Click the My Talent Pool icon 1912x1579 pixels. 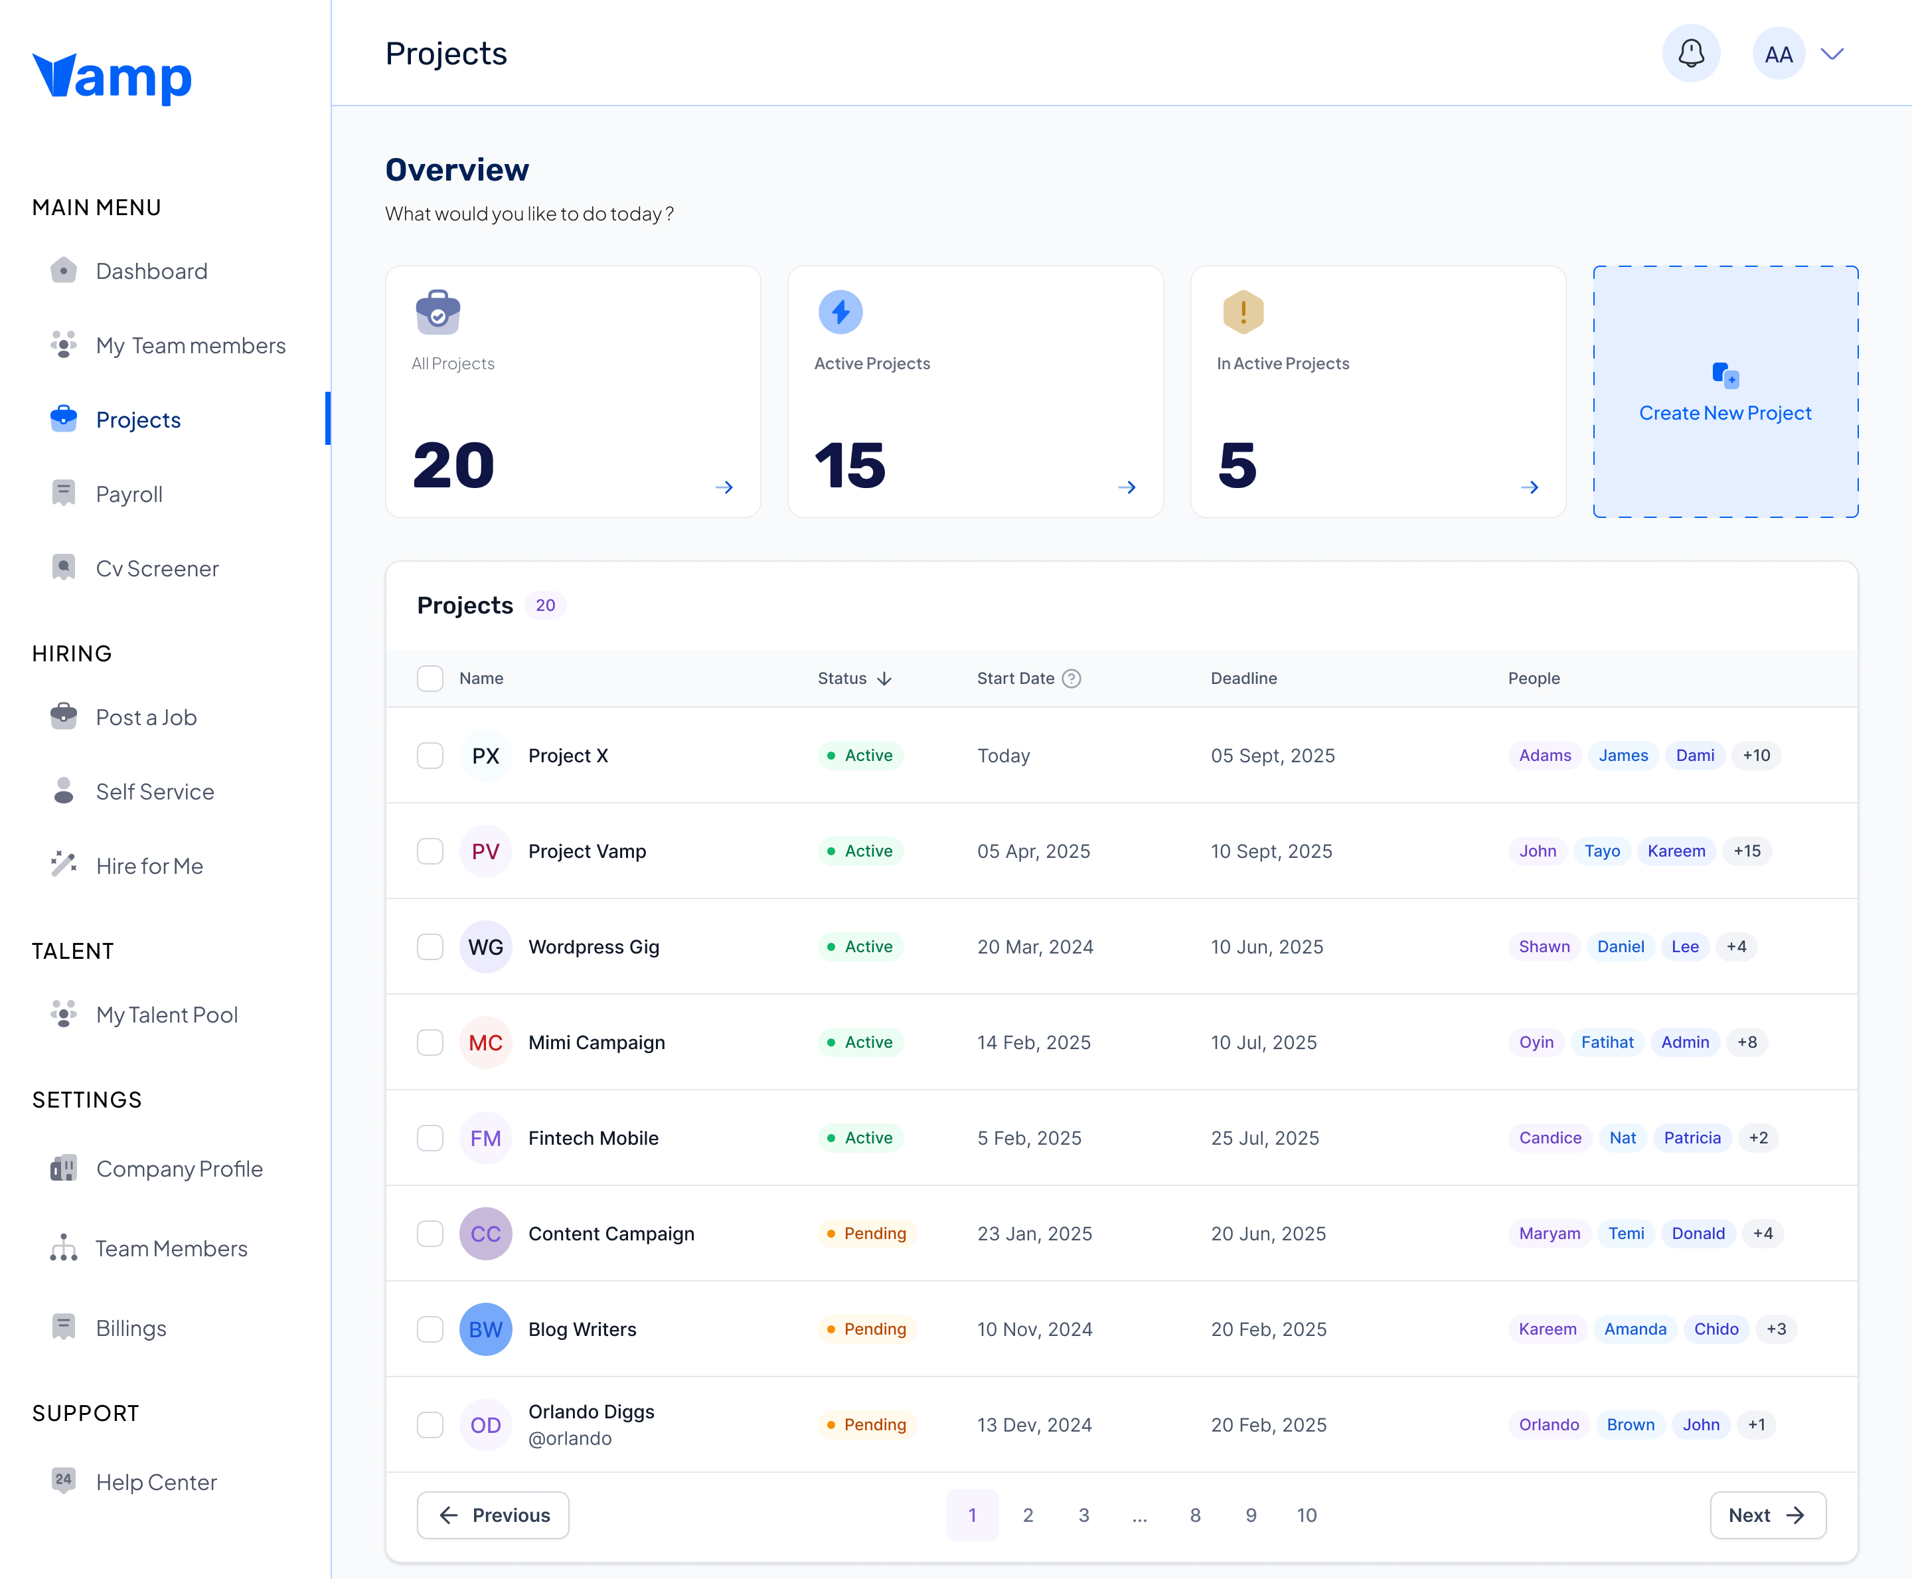pyautogui.click(x=64, y=1013)
